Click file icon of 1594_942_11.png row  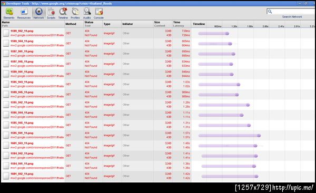pyautogui.click(x=6, y=156)
